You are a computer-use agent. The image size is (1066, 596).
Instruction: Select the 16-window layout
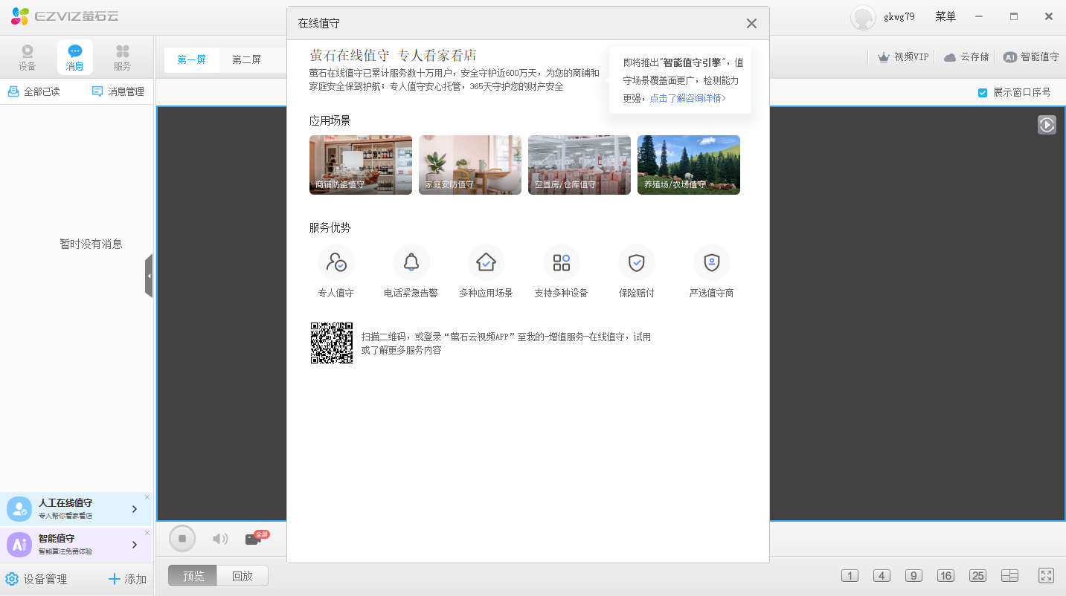click(945, 576)
